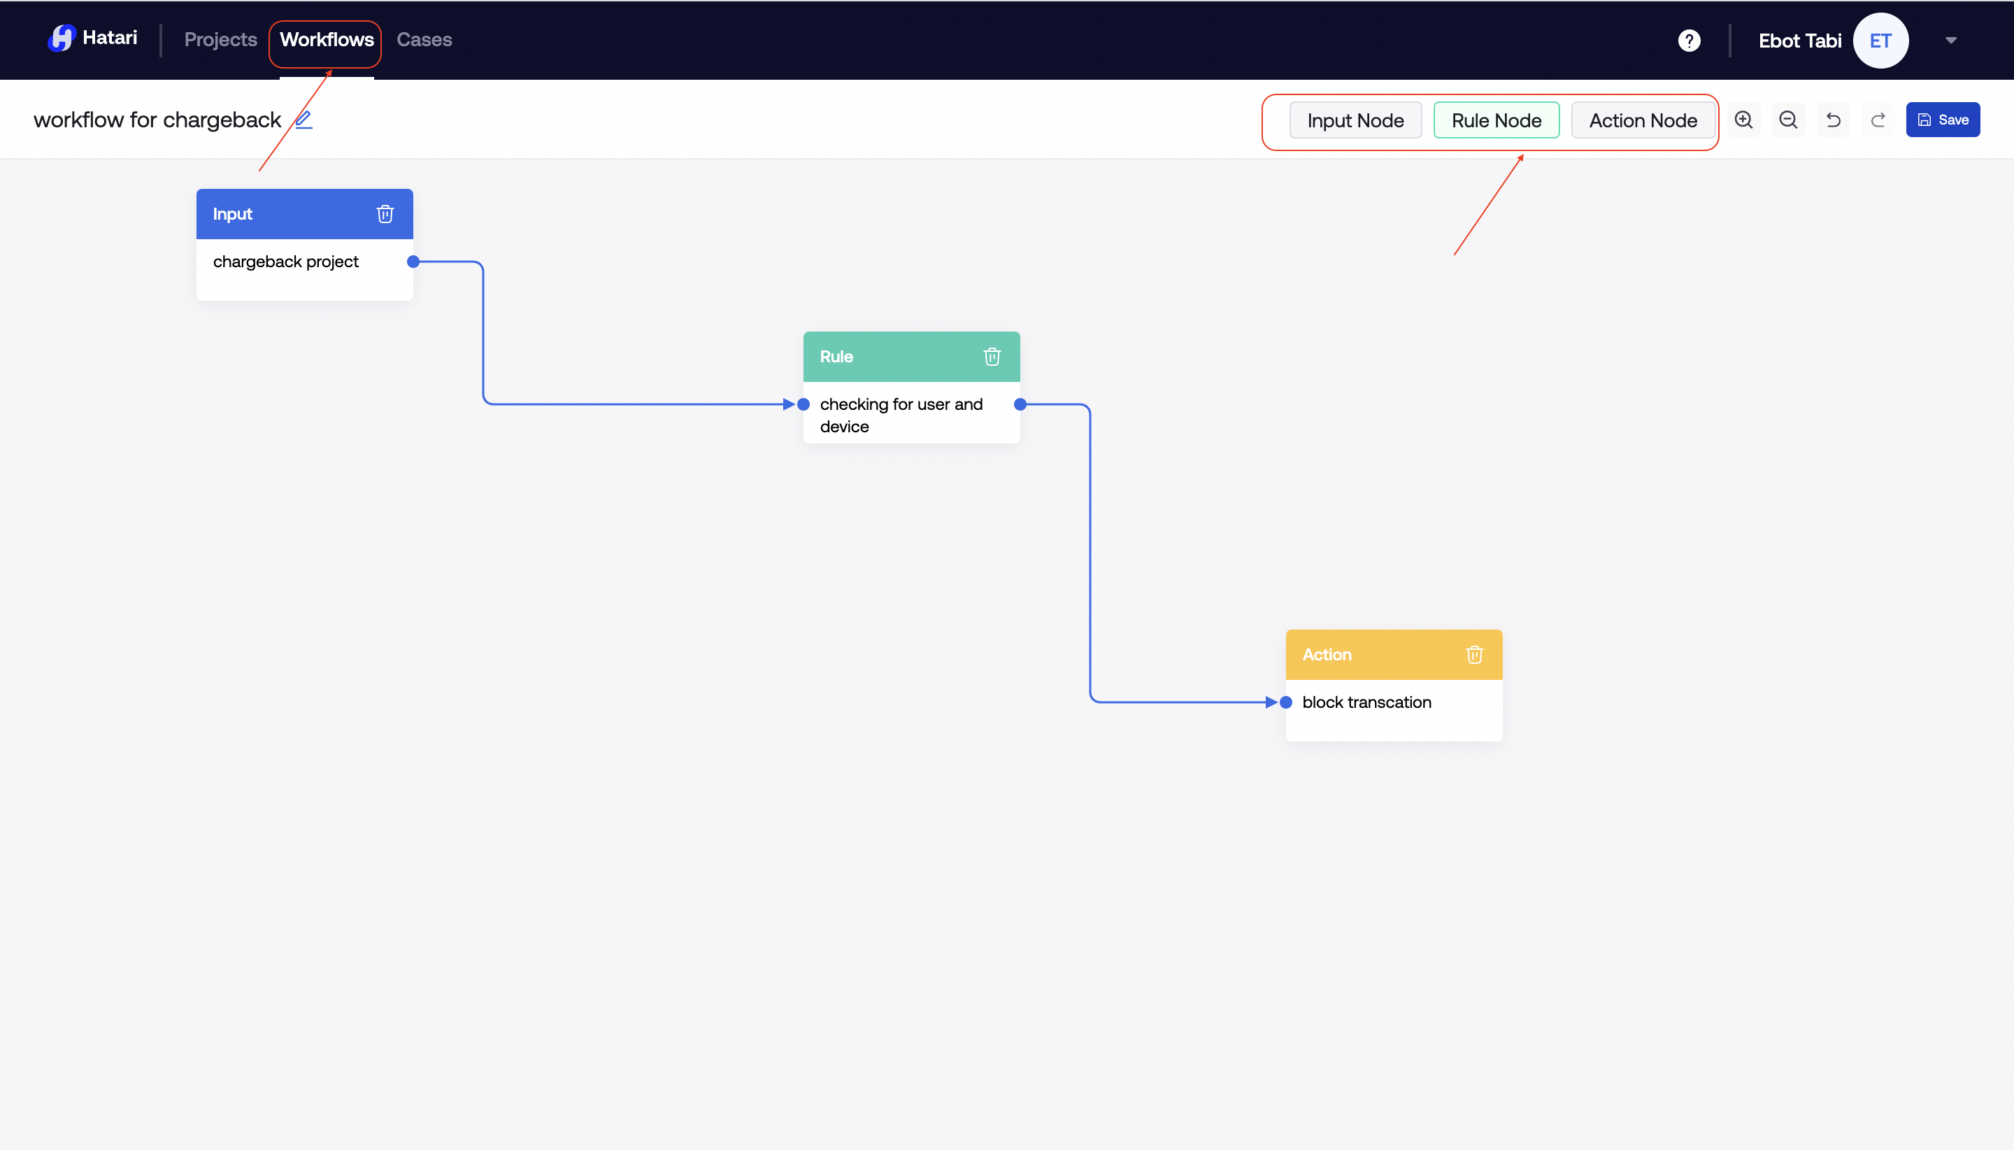Delete the Input node with trash icon

tap(385, 214)
